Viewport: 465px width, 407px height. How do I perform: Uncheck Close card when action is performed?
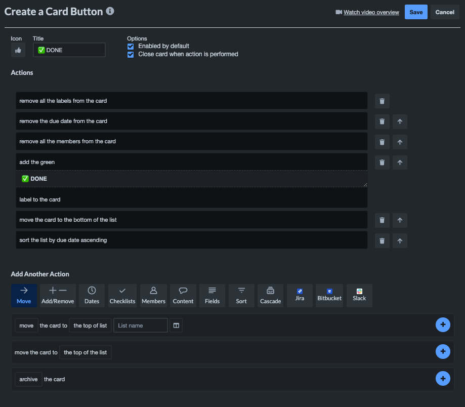pos(131,55)
